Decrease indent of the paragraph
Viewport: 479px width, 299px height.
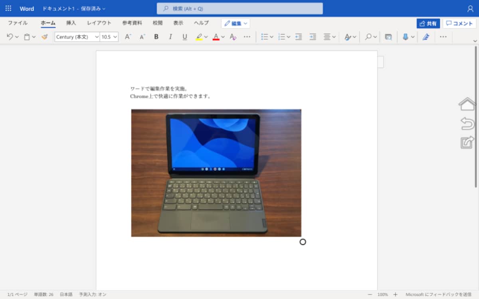tap(299, 37)
